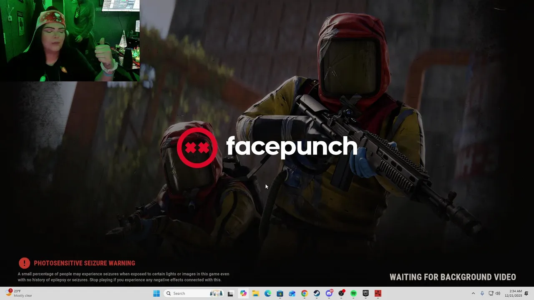534x300 pixels.
Task: Open the Microsoft Store taskbar icon
Action: pos(280,293)
